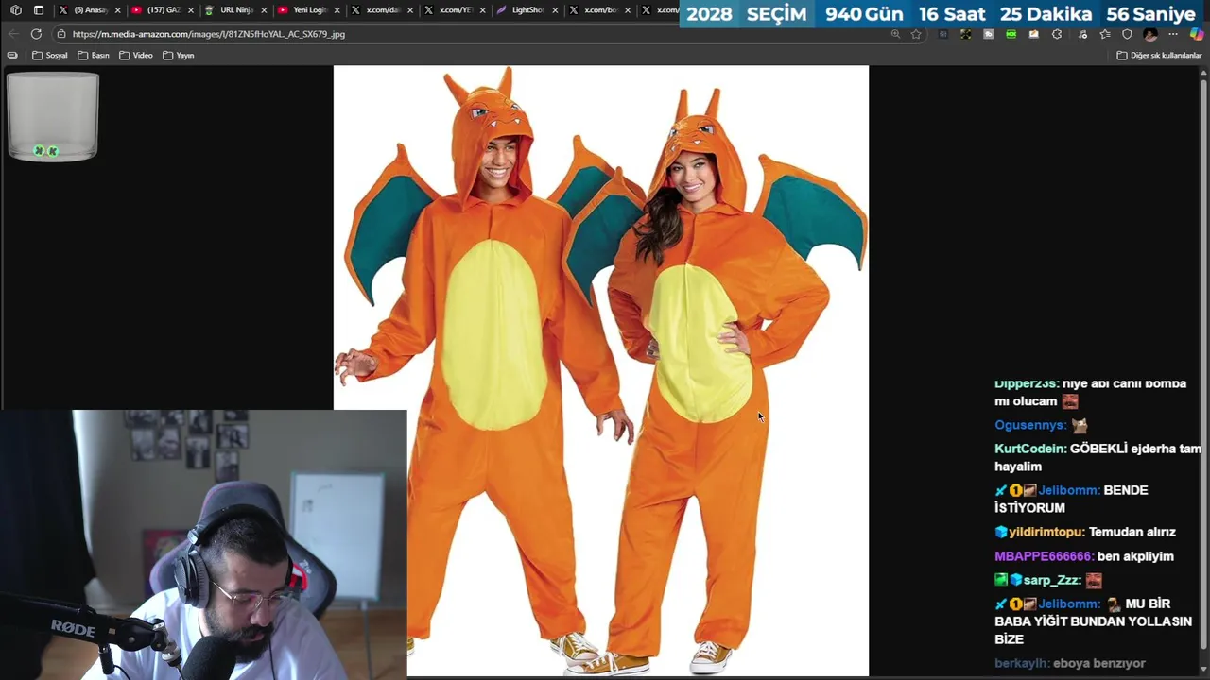Viewport: 1210px width, 680px height.
Task: Open the Copilot icon
Action: point(1196,34)
